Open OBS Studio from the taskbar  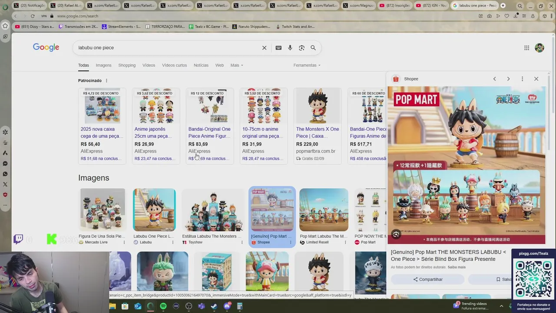189,306
